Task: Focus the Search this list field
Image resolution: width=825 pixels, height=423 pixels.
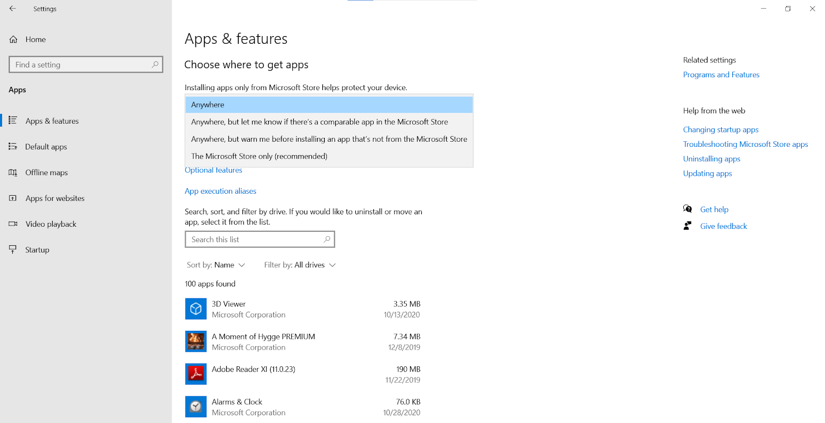Action: (x=260, y=239)
